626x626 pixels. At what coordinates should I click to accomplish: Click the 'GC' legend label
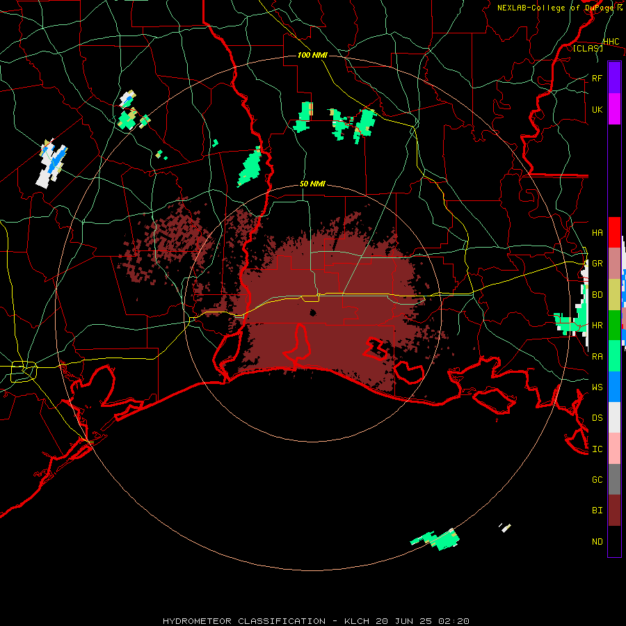[x=597, y=479]
